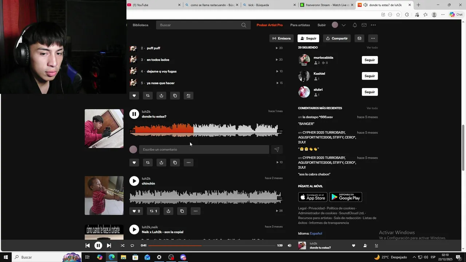This screenshot has width=466, height=262.
Task: Toggle shuffle in the player bar
Action: click(122, 246)
